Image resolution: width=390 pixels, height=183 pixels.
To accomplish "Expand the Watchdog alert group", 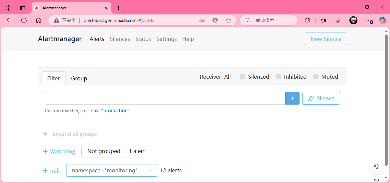I will (x=59, y=151).
